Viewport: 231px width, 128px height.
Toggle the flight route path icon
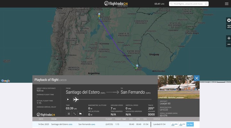click(x=75, y=114)
